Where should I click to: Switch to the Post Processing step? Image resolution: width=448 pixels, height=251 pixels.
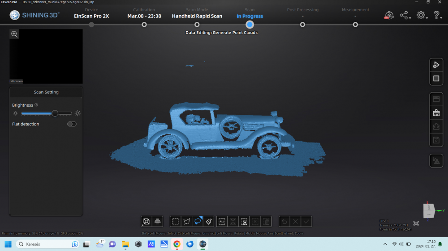coord(302,25)
